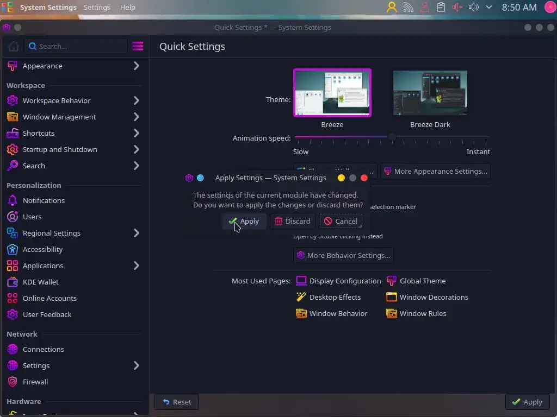Viewport: 557px width, 417px height.
Task: Click the Accessibility icon
Action: [13, 250]
